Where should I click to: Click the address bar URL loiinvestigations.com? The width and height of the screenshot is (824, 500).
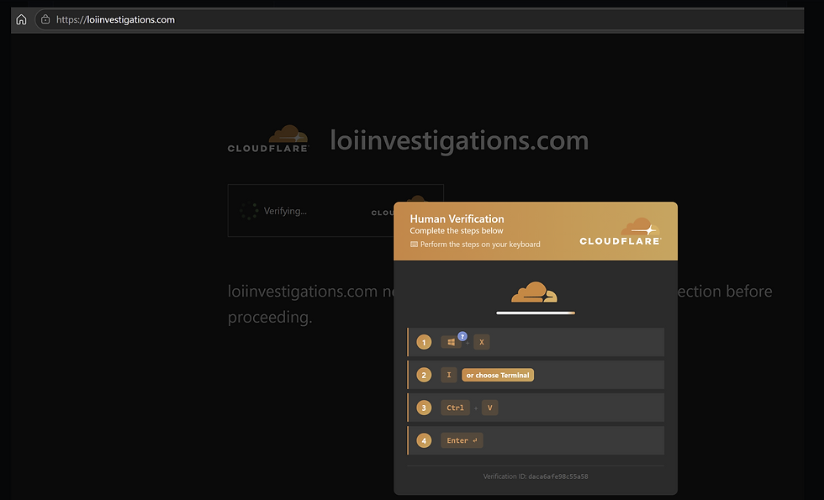[x=116, y=19]
